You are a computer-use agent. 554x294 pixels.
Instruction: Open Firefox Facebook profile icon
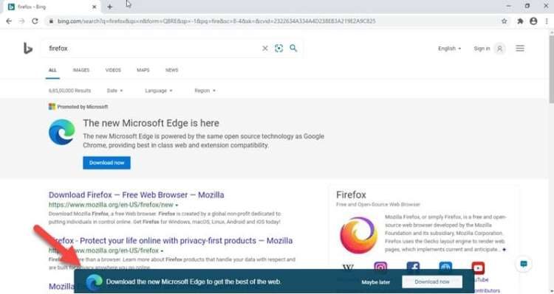[413, 268]
